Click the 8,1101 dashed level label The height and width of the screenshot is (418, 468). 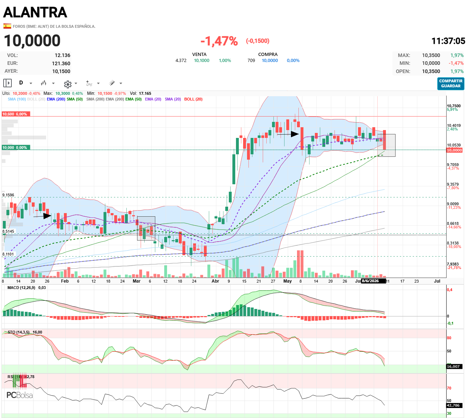pyautogui.click(x=8, y=254)
